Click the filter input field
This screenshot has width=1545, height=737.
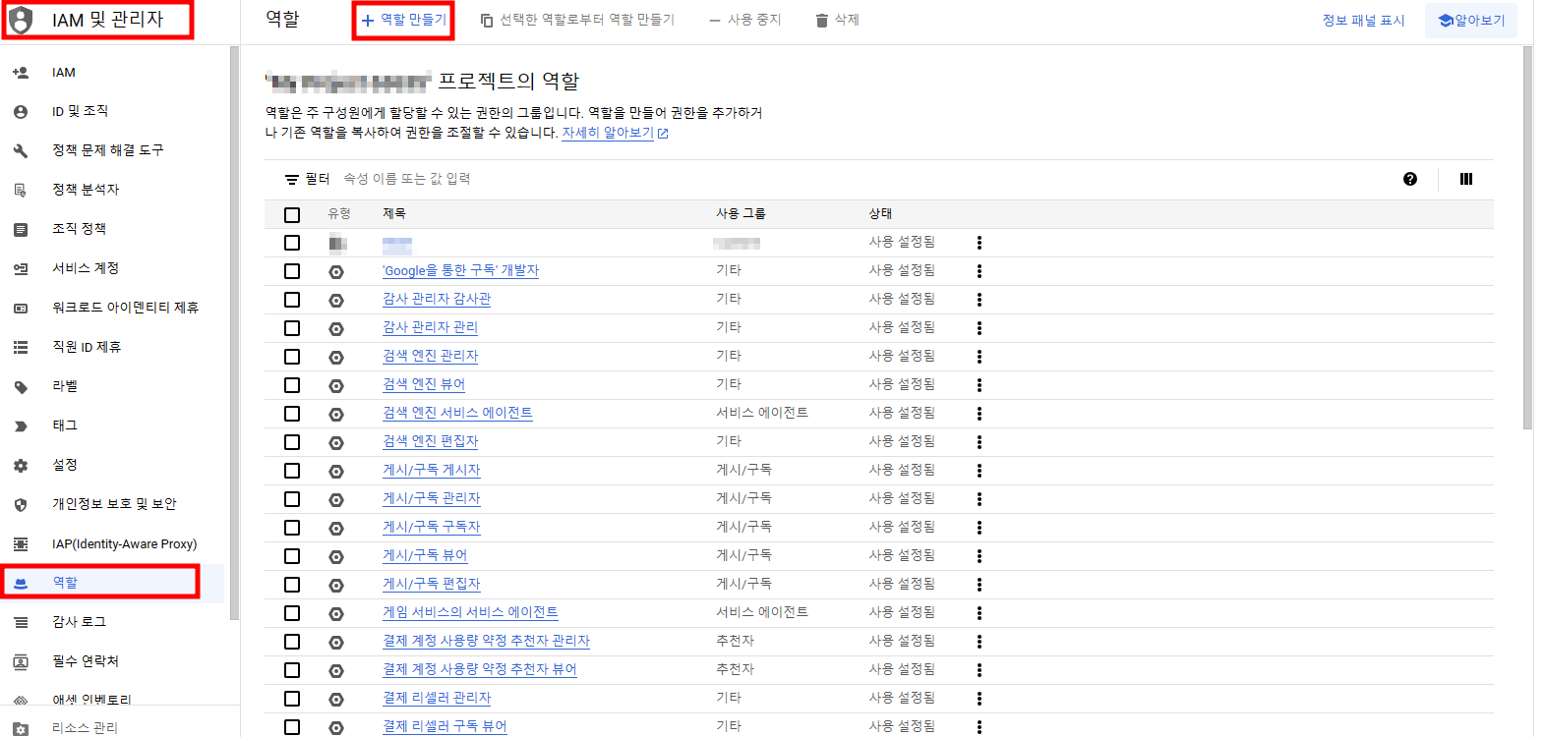click(865, 179)
